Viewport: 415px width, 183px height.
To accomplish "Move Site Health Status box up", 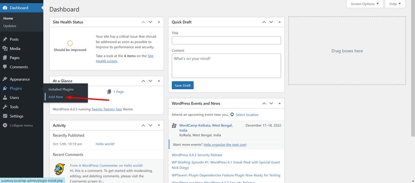I will [143, 22].
